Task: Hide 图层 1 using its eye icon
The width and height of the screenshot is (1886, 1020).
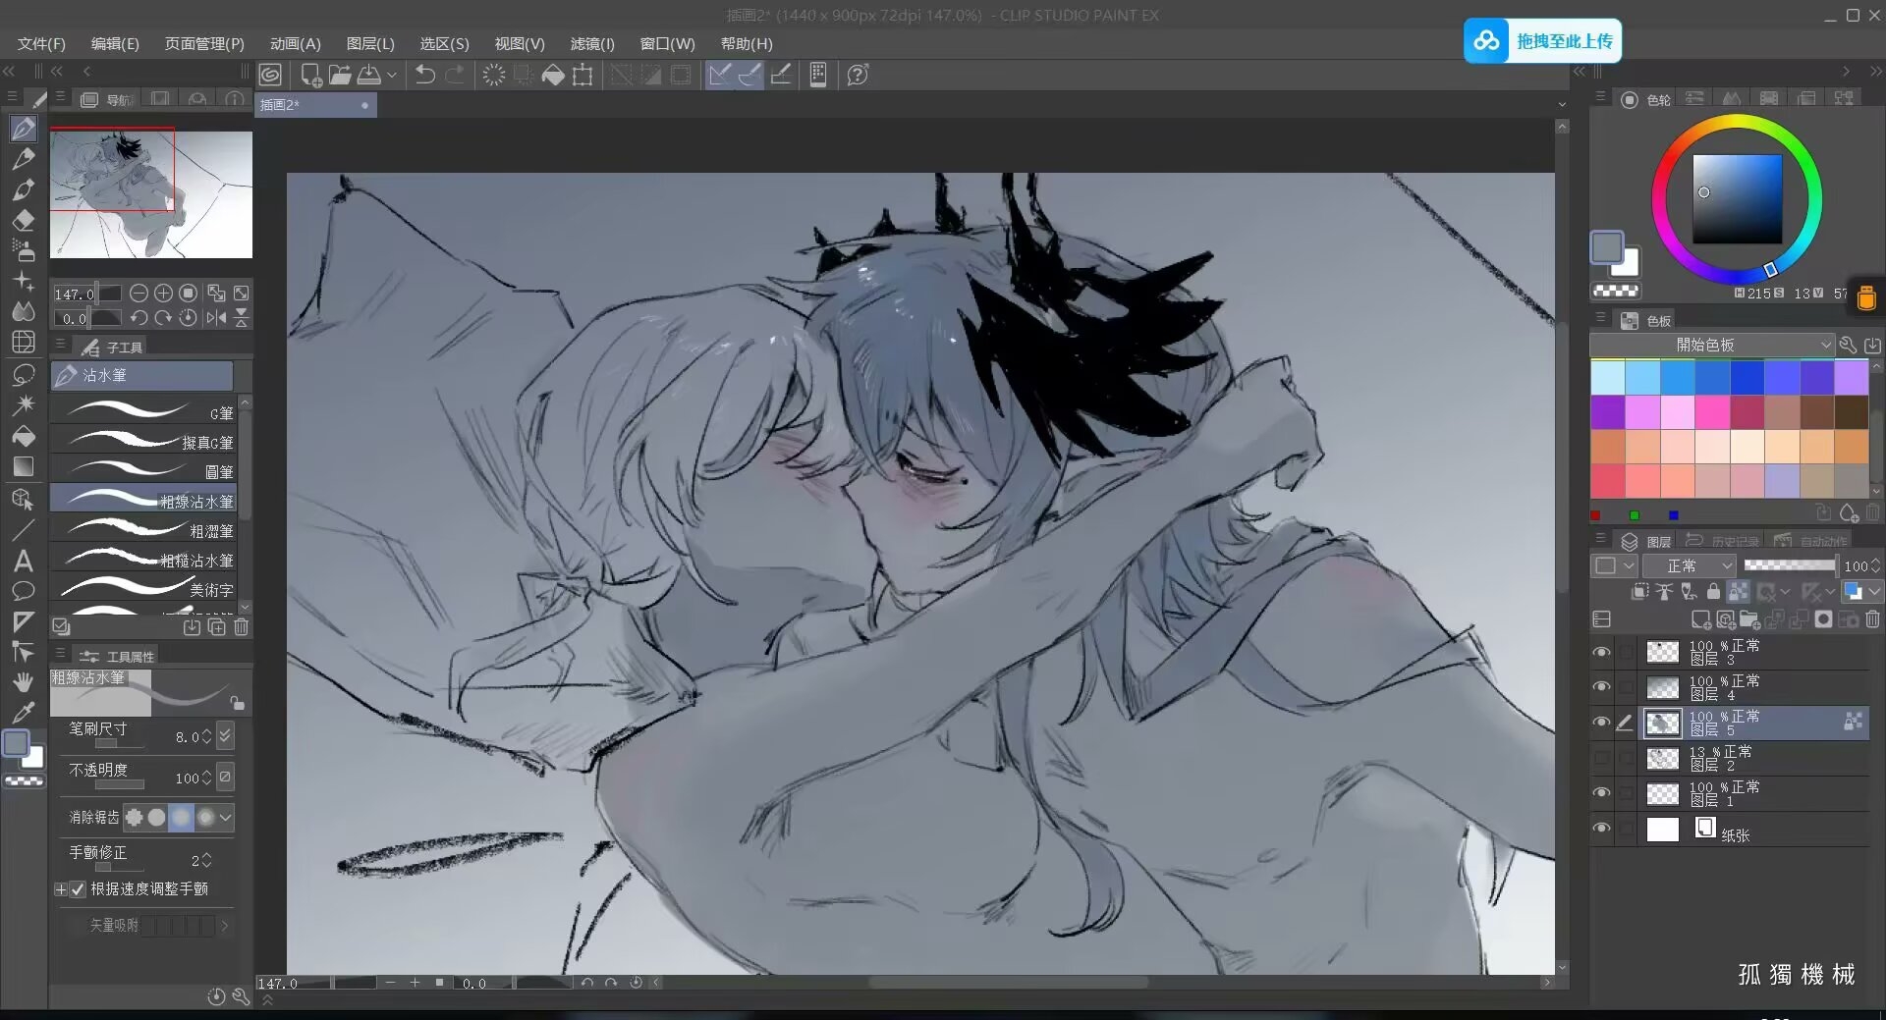Action: pos(1601,792)
